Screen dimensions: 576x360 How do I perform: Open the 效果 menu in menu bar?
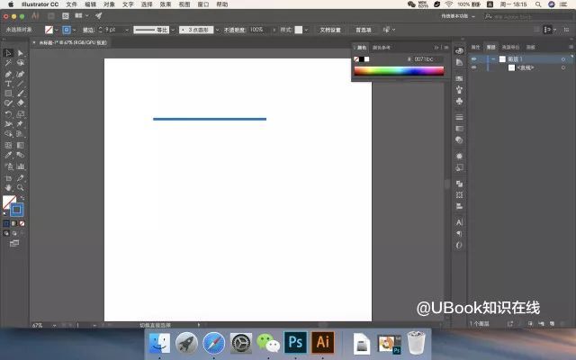coord(166,4)
